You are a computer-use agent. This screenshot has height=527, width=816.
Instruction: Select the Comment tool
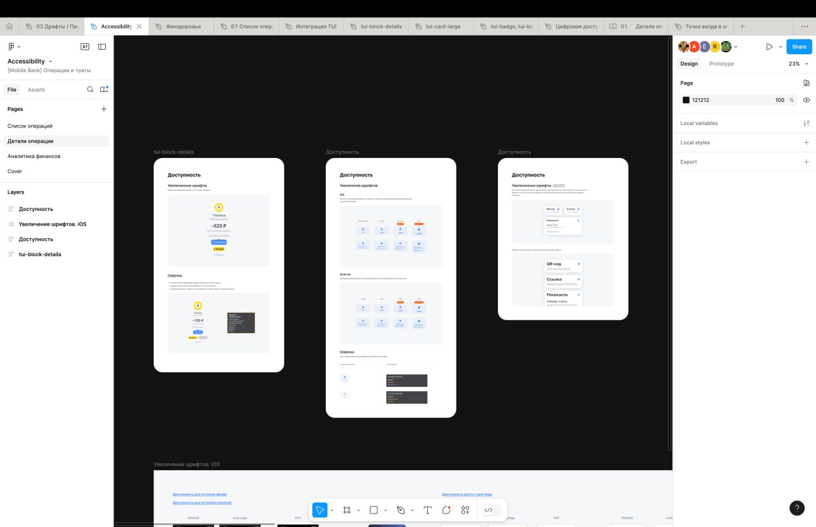(447, 510)
